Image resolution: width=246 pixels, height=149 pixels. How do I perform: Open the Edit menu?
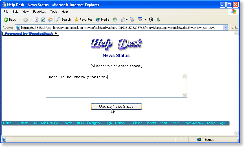click(x=15, y=12)
